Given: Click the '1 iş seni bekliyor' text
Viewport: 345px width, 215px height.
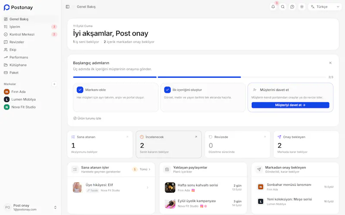Looking at the screenshot, I should coord(86,42).
